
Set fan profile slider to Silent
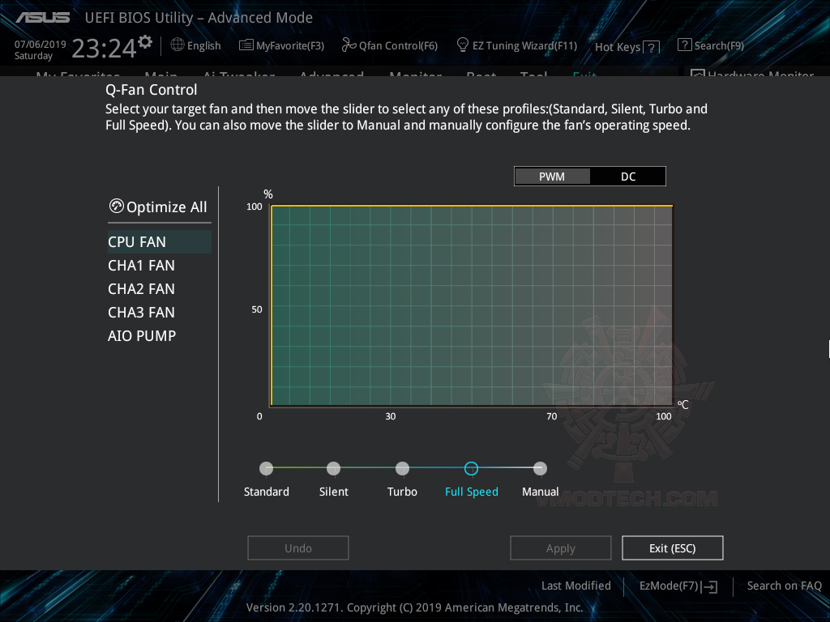tap(333, 468)
